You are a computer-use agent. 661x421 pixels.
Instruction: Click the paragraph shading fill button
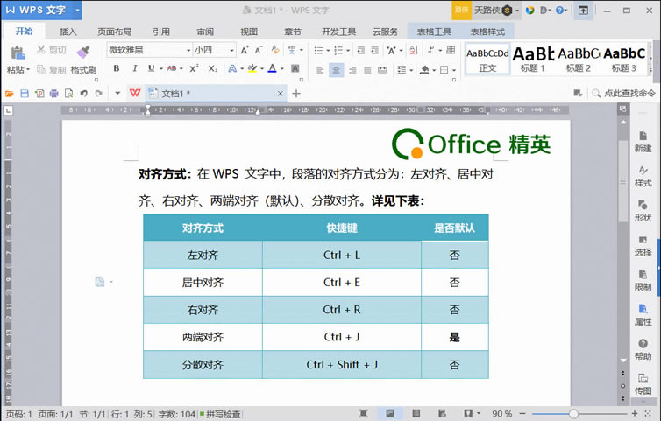click(424, 70)
